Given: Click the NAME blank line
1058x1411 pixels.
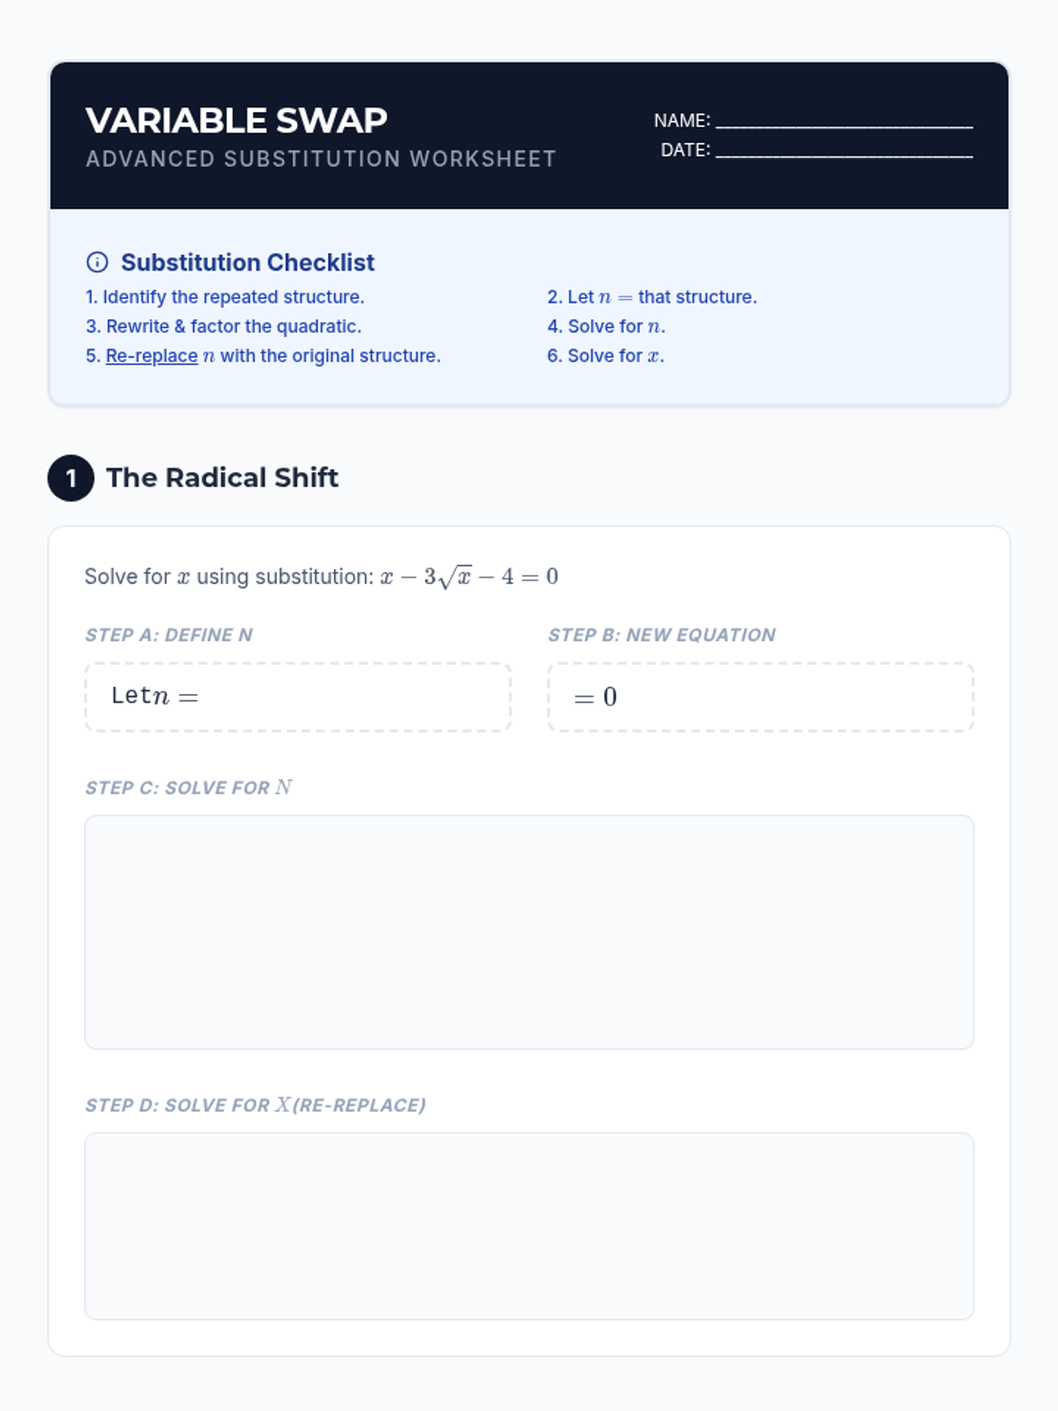Looking at the screenshot, I should [x=844, y=121].
